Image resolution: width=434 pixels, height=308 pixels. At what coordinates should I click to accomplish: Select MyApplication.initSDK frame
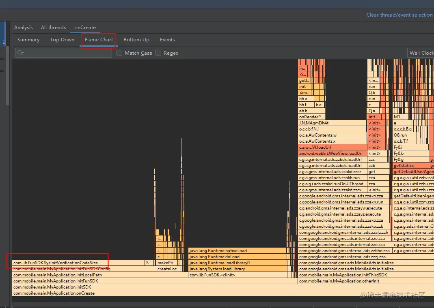pos(223,287)
